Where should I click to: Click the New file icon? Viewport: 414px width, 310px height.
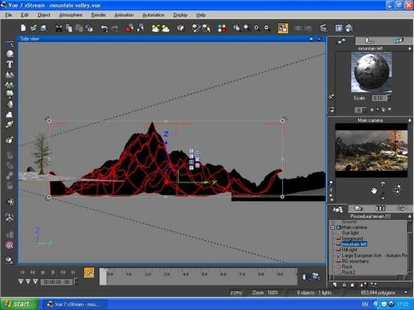coord(23,28)
